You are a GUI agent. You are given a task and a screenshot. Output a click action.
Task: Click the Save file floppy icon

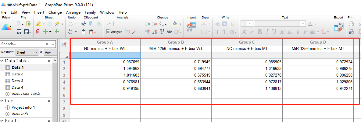(19, 32)
